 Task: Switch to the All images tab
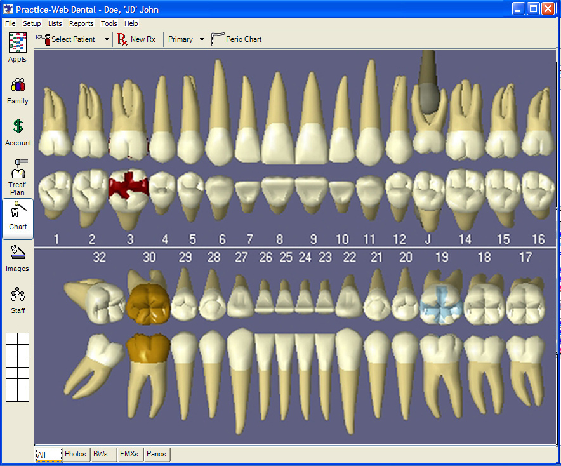click(x=49, y=455)
